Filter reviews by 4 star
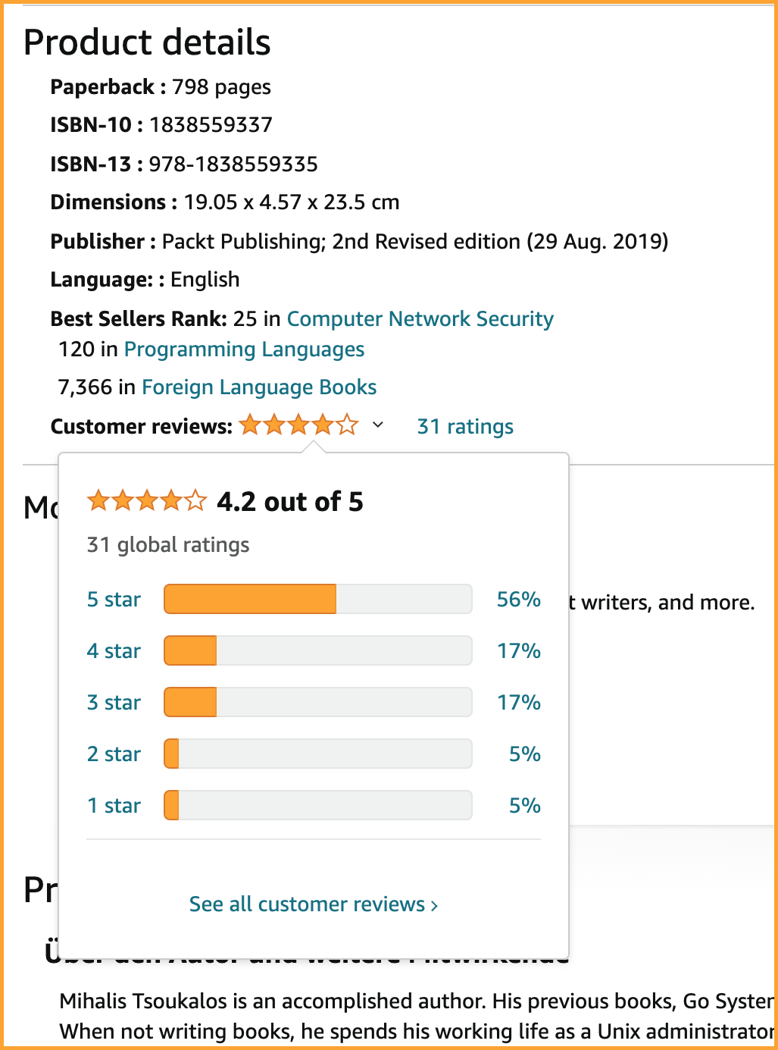This screenshot has height=1050, width=778. pos(114,651)
